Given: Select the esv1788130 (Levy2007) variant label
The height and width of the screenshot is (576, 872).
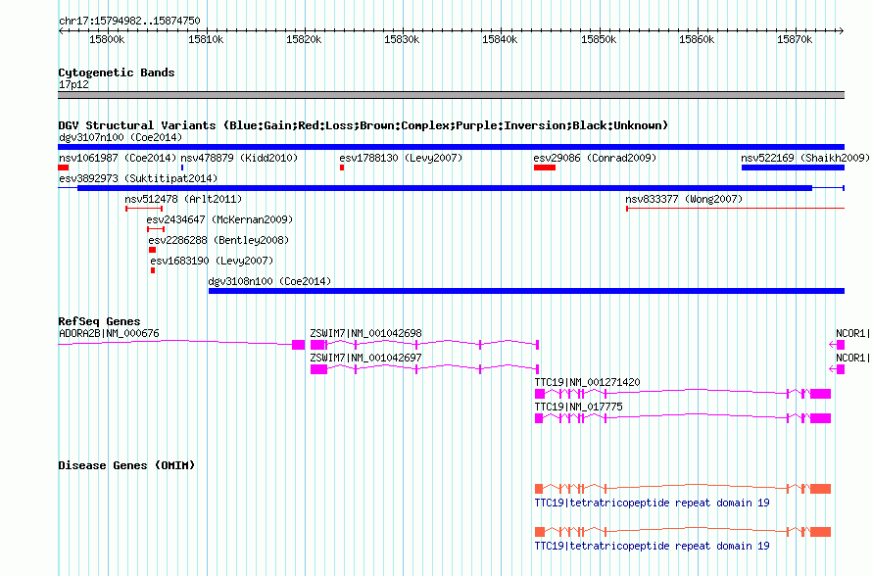Looking at the screenshot, I should 401,158.
